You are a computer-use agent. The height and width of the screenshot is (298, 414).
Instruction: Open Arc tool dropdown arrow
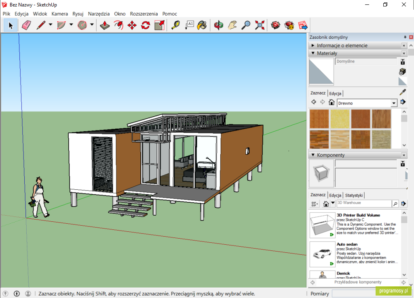coord(71,25)
